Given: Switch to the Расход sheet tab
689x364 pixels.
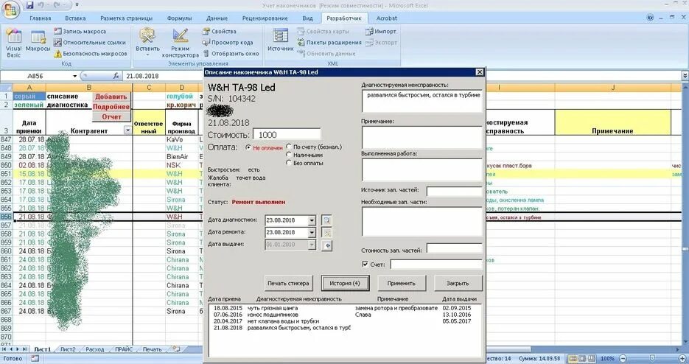Looking at the screenshot, I should point(95,349).
